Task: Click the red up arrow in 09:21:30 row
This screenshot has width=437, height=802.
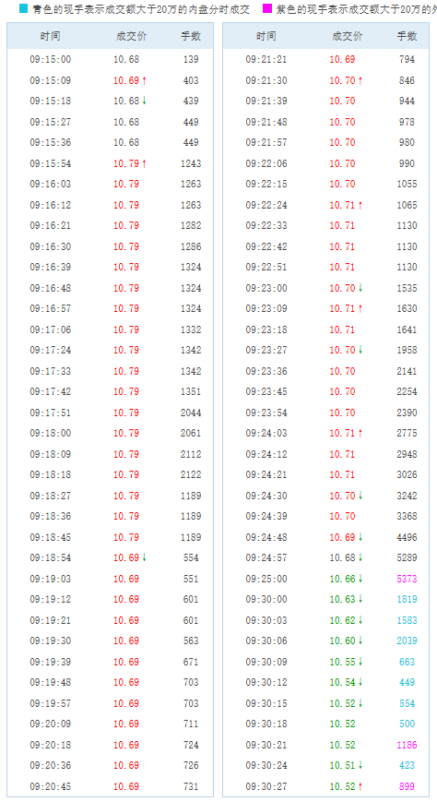Action: pyautogui.click(x=360, y=80)
